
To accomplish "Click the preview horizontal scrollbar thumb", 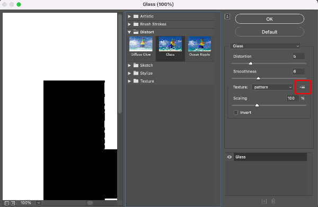I will [x=90, y=203].
